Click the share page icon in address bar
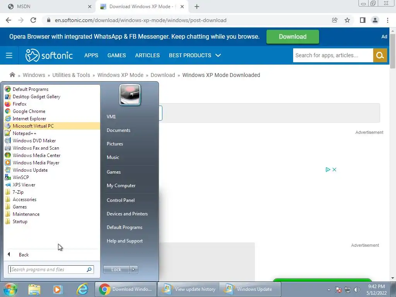Viewport: 396px width, 297px height. pos(335,20)
